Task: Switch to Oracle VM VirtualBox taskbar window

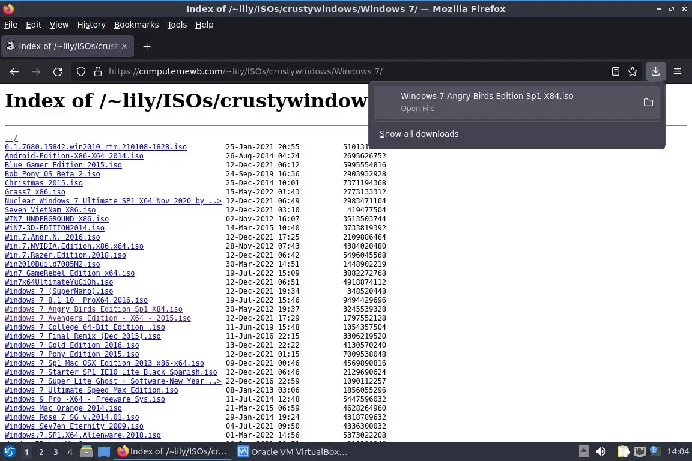Action: click(x=293, y=452)
